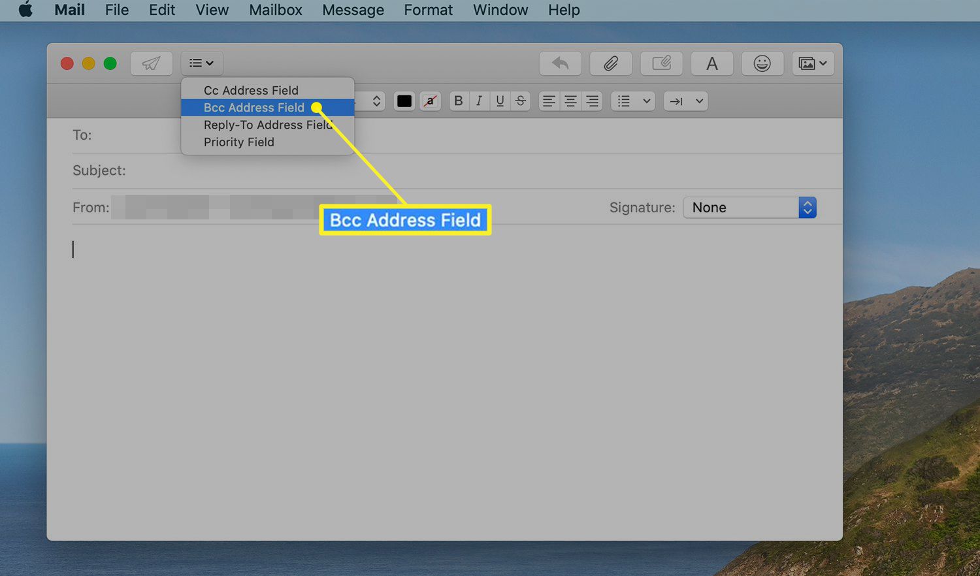Click the markup attachment icon

[x=661, y=63]
